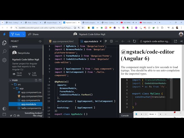184x138 pixels.
Task: Click the StackBlitz lightning bolt logo
Action: [4, 34]
